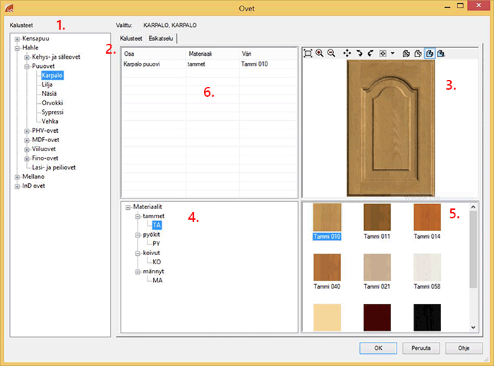494x366 pixels.
Task: Click the zoom out magnifier icon
Action: (331, 53)
